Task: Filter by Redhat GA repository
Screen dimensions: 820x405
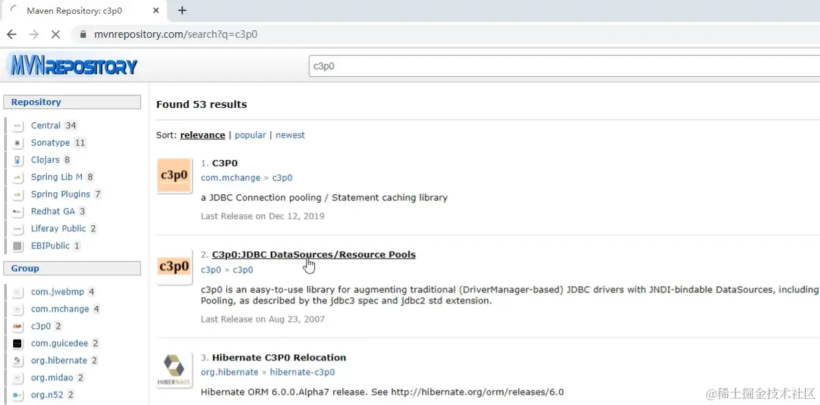Action: (x=53, y=211)
